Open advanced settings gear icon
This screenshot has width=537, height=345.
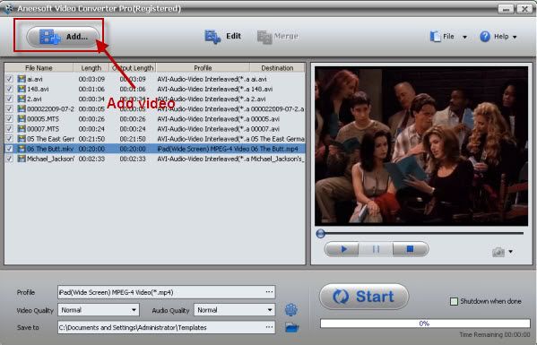[x=291, y=310]
